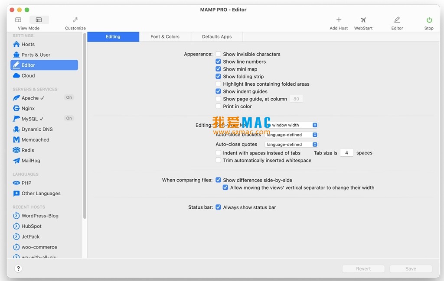This screenshot has width=444, height=281.
Task: Click the Tab size input field
Action: click(346, 153)
